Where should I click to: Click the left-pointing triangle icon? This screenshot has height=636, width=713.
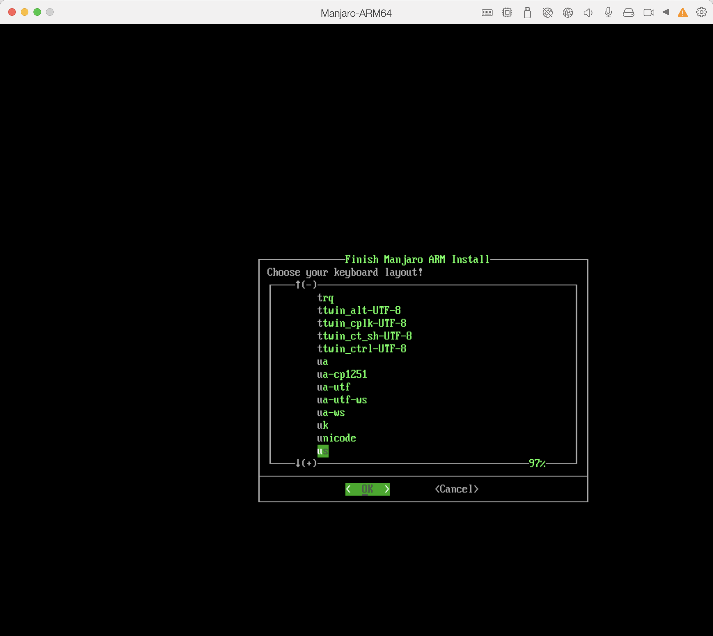[x=666, y=12]
